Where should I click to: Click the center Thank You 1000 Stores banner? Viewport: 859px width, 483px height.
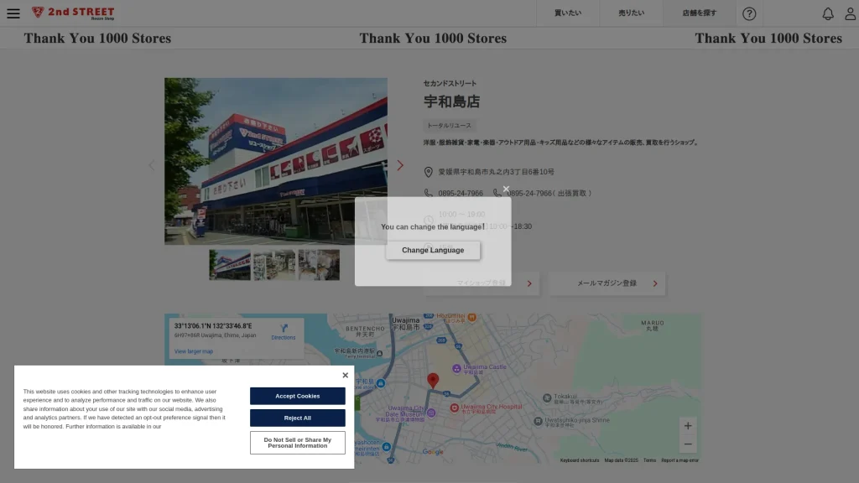433,39
